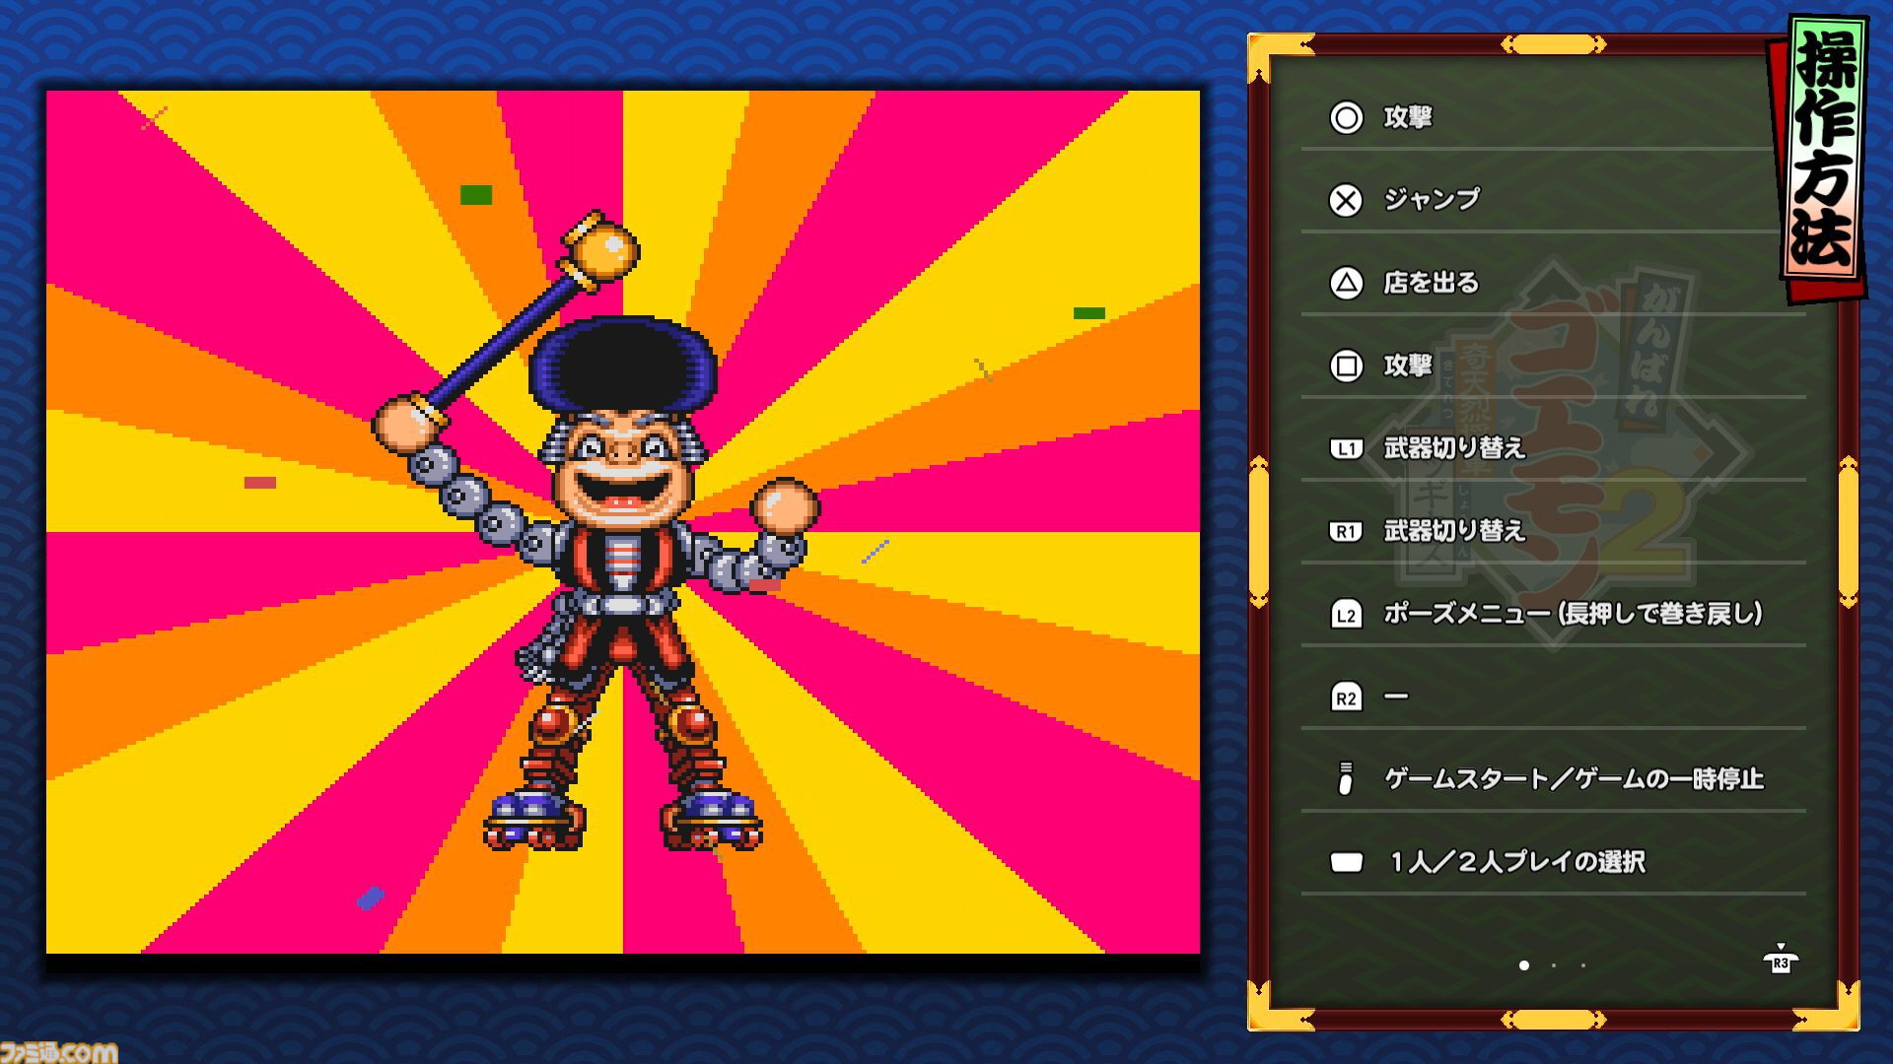Click the R3 stick icon in the panel corner
Image resolution: width=1893 pixels, height=1064 pixels.
1781,960
